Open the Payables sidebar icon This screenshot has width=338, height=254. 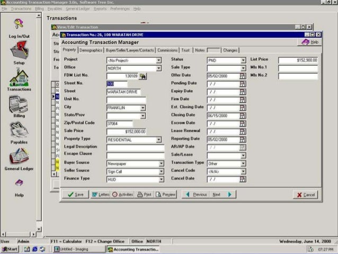[19, 130]
